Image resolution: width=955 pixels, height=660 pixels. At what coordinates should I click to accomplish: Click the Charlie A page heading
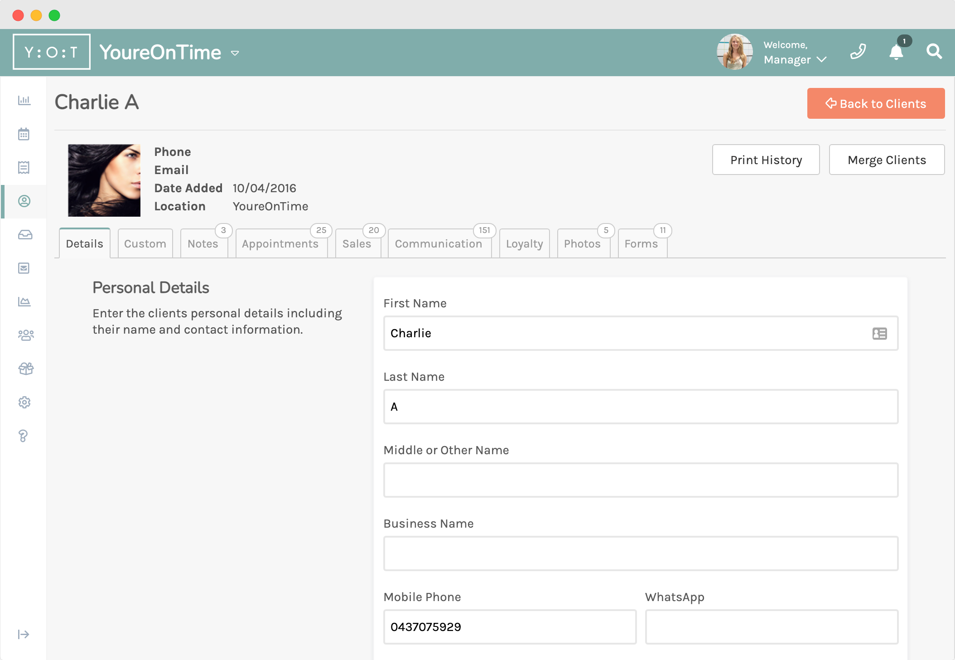coord(96,102)
